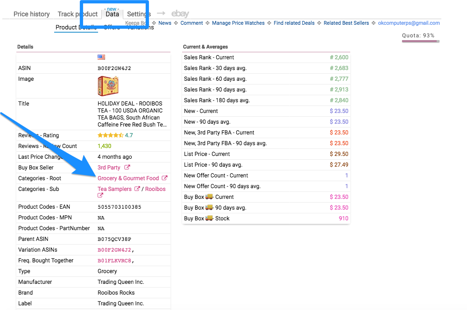The image size is (467, 310).
Task: Open external link icon beside Tea Samplers
Action: pos(137,189)
